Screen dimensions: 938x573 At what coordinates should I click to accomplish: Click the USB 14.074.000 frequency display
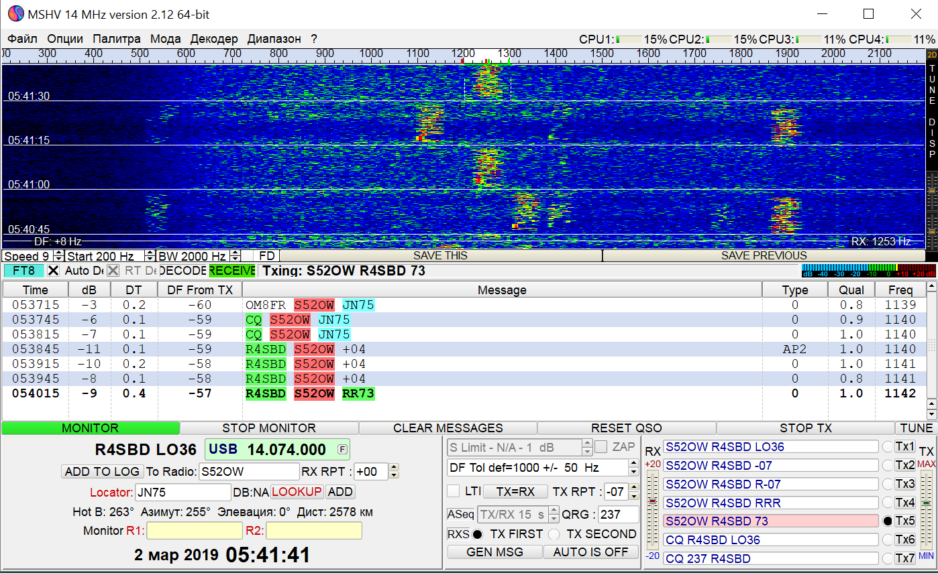click(x=277, y=449)
